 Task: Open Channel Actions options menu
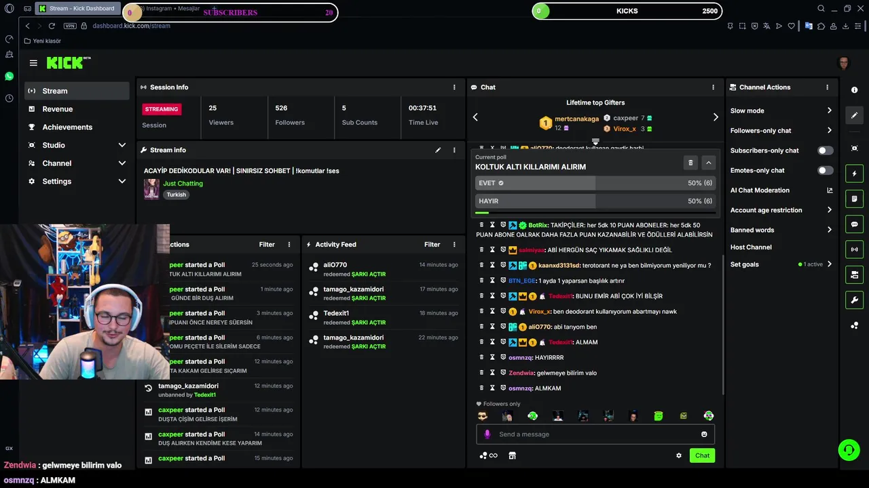pyautogui.click(x=827, y=87)
